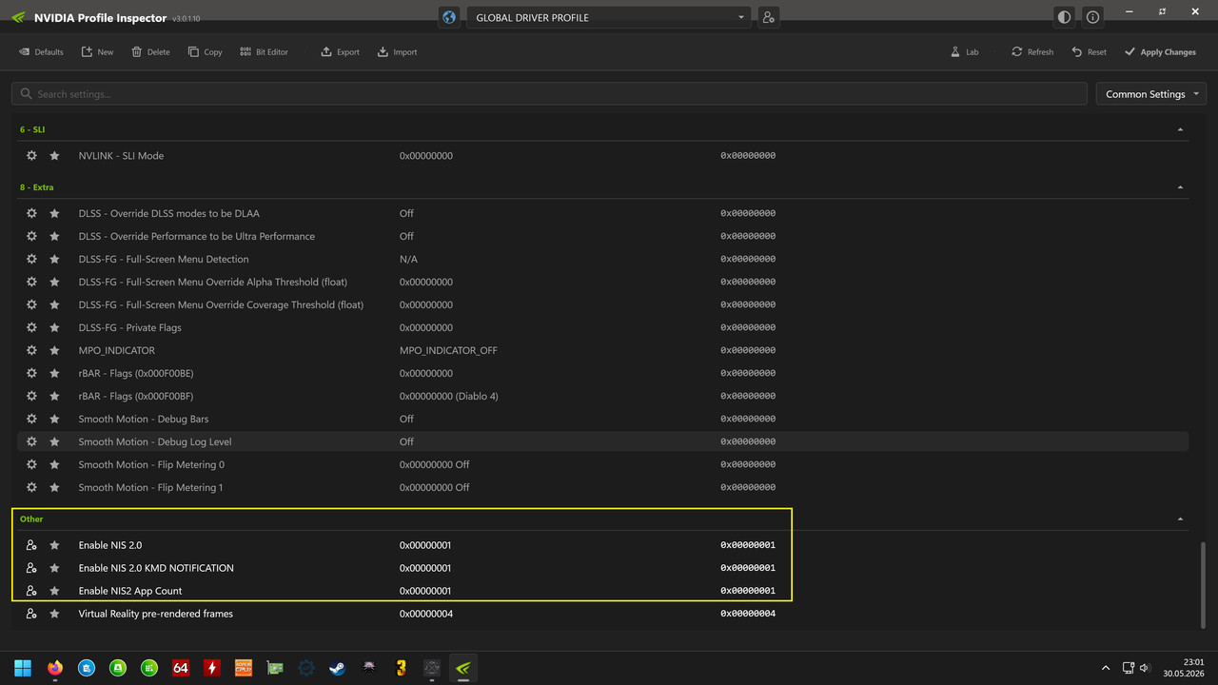Open the Lab flask icon
Viewport: 1218px width, 685px height.
click(x=955, y=52)
